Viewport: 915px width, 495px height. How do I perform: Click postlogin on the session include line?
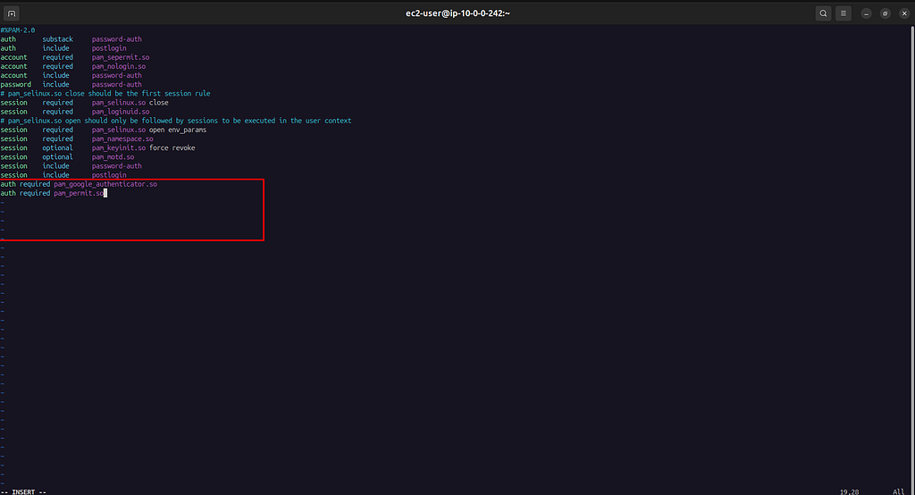click(x=109, y=175)
